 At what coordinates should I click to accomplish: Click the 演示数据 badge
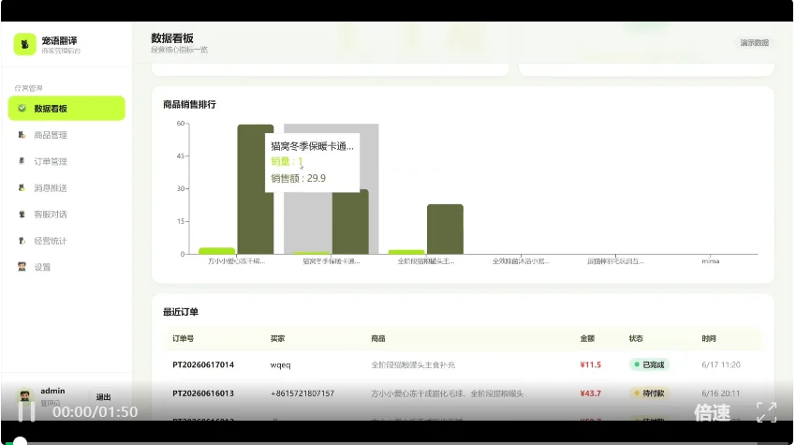pyautogui.click(x=754, y=43)
